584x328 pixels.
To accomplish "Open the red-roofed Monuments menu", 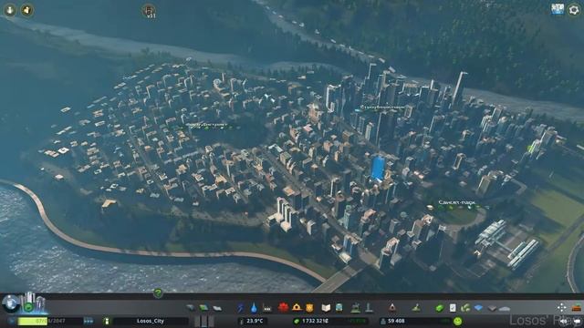I will pos(391,307).
